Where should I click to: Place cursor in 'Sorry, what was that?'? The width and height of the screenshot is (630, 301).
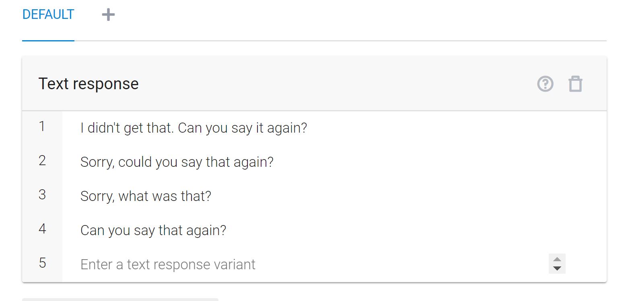146,197
